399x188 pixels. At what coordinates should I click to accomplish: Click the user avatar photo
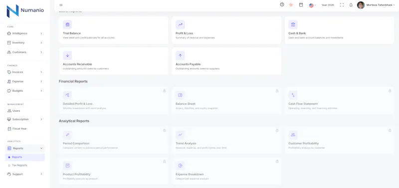(361, 5)
